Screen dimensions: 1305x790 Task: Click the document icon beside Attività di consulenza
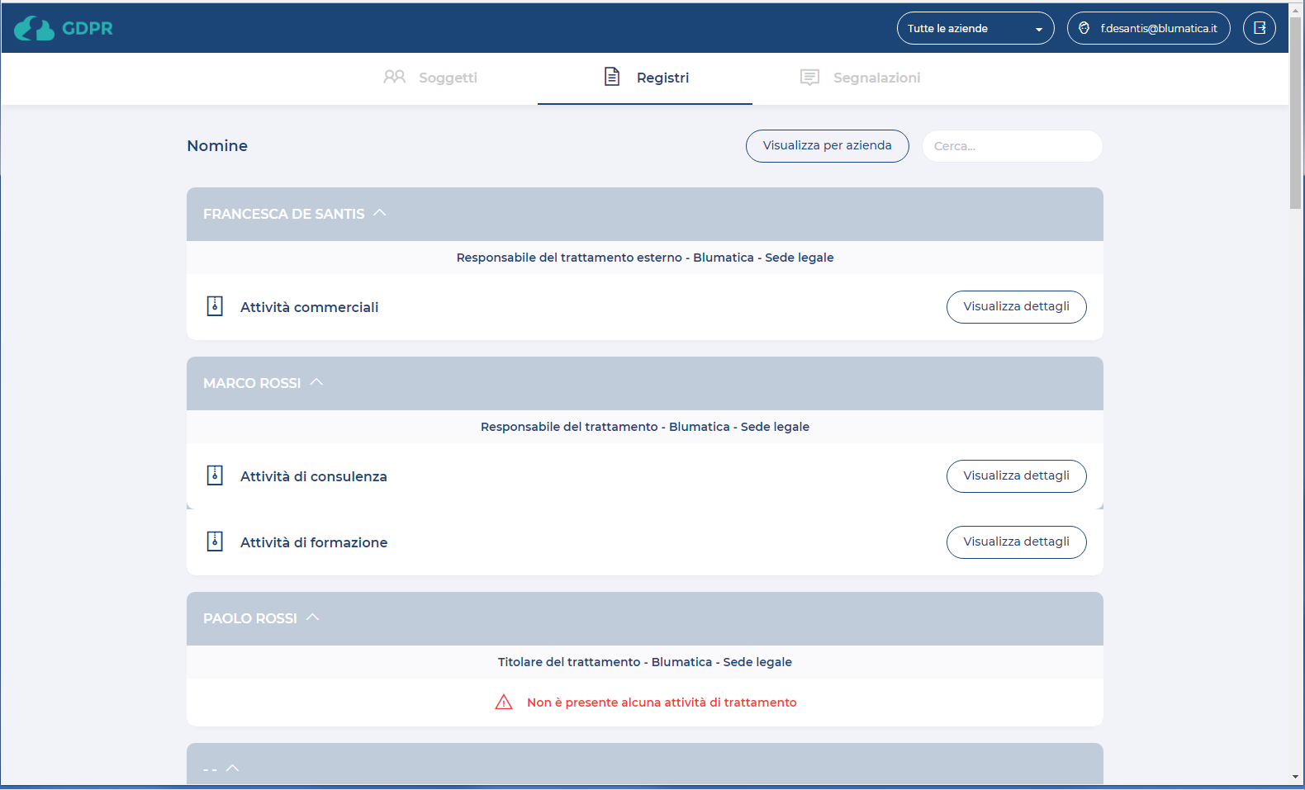pyautogui.click(x=215, y=475)
